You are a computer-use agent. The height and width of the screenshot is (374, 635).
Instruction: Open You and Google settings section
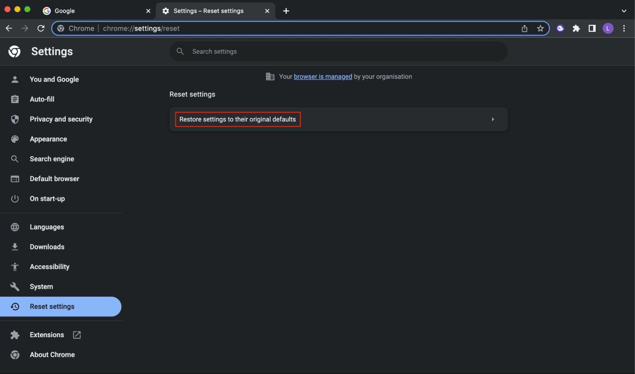point(61,79)
